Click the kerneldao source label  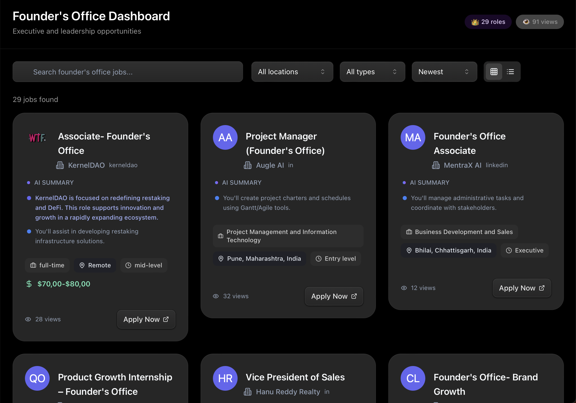[123, 165]
